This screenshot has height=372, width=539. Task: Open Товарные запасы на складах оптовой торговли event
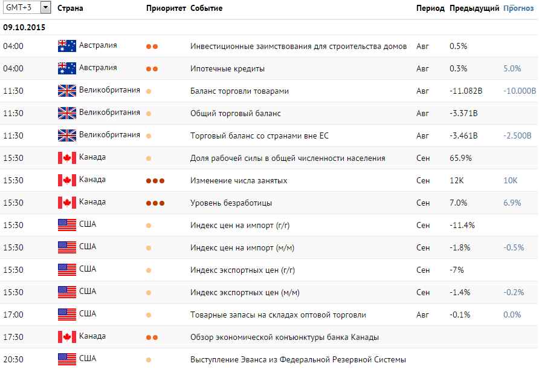(x=278, y=315)
